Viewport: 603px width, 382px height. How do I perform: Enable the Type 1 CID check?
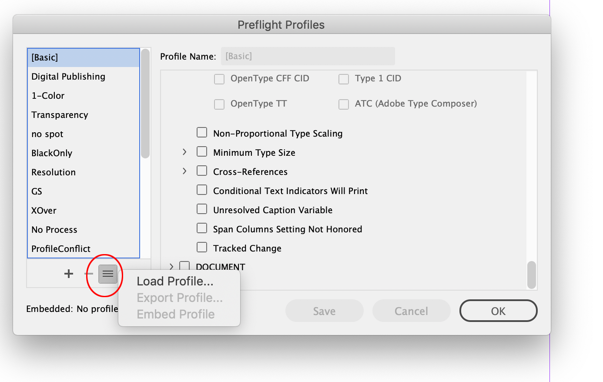(344, 79)
